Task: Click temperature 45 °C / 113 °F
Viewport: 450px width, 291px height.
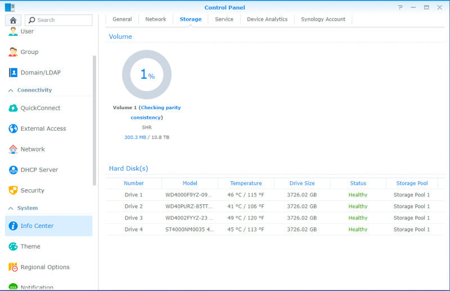Action: (x=246, y=229)
